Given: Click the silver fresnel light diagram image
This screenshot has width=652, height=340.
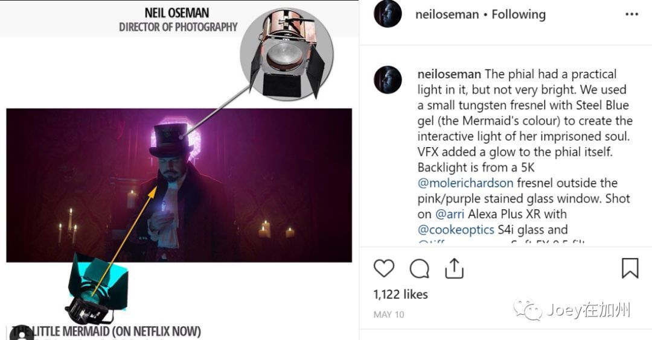Looking at the screenshot, I should pyautogui.click(x=287, y=54).
